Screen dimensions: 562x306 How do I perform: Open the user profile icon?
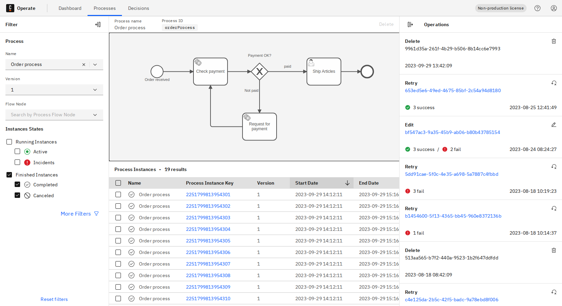[553, 8]
